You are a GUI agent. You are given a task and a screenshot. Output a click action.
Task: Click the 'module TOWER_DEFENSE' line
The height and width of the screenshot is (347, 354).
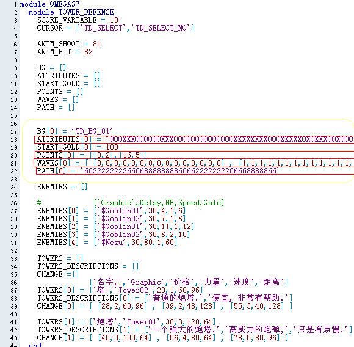[71, 12]
